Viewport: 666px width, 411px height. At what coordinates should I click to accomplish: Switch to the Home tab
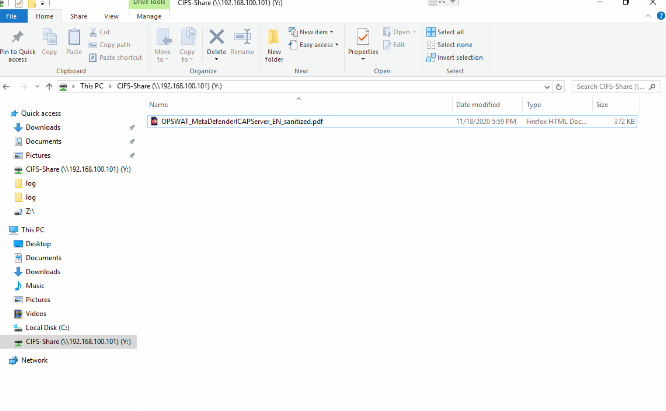tap(44, 16)
